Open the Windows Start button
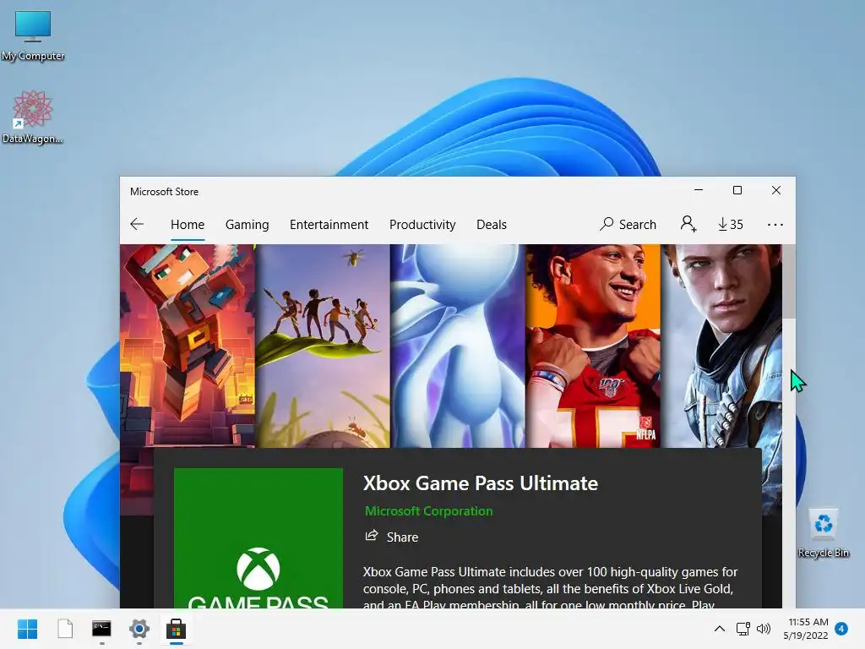The image size is (865, 649). pos(28,629)
